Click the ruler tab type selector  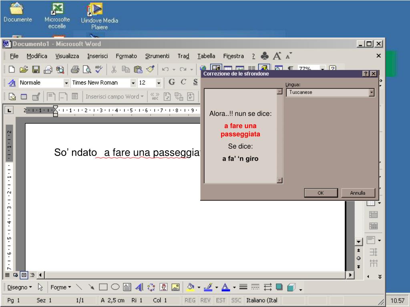(9, 110)
